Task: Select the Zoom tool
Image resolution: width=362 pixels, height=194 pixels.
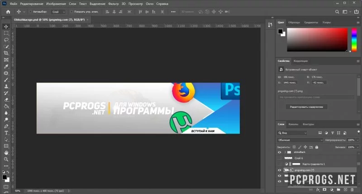Action: (x=6, y=159)
